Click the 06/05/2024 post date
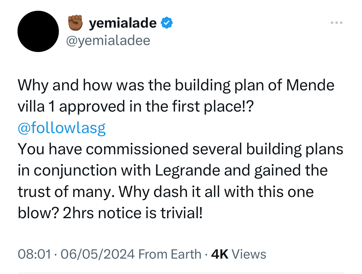This screenshot has height=274, width=362. pyautogui.click(x=97, y=254)
